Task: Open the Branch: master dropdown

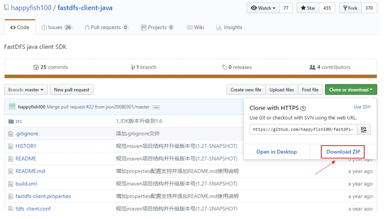Action: tap(26, 90)
